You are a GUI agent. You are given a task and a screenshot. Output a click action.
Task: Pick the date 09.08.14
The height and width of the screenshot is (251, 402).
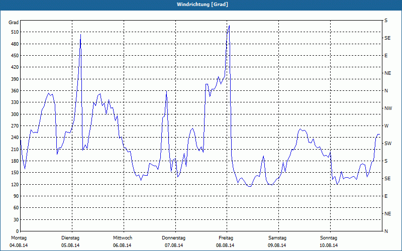pyautogui.click(x=277, y=245)
